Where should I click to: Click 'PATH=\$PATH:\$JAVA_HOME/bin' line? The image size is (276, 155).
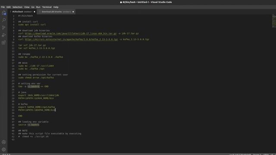[36, 98]
